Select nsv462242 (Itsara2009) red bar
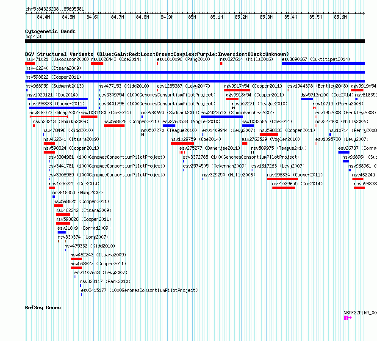This screenshot has height=341, width=377. [63, 214]
